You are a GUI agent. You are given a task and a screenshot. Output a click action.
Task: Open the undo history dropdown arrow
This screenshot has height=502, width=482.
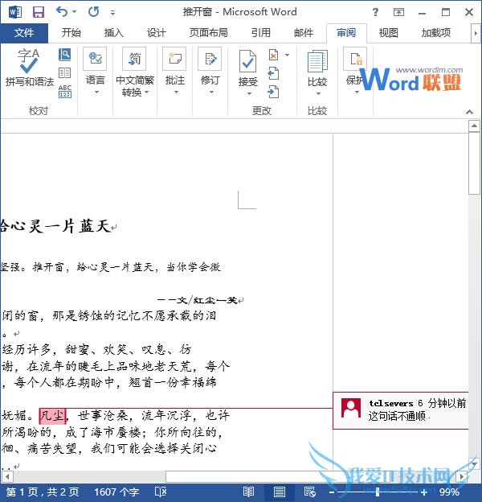[75, 12]
